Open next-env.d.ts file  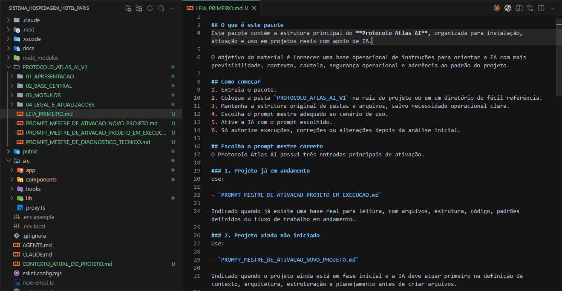[91, 282]
